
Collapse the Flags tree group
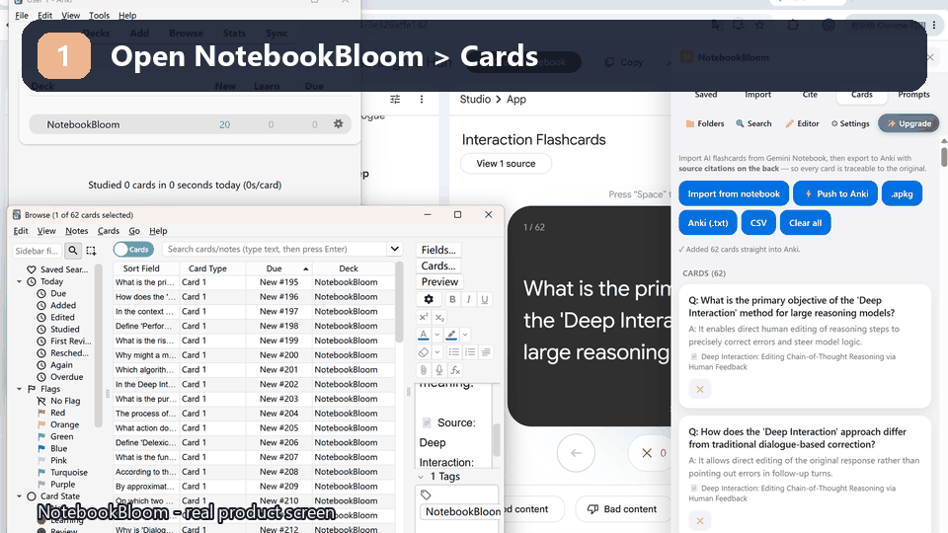pyautogui.click(x=20, y=389)
